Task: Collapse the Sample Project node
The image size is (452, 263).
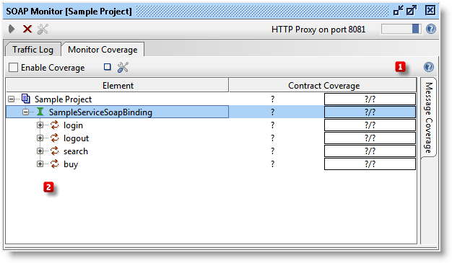Action: pyautogui.click(x=12, y=99)
